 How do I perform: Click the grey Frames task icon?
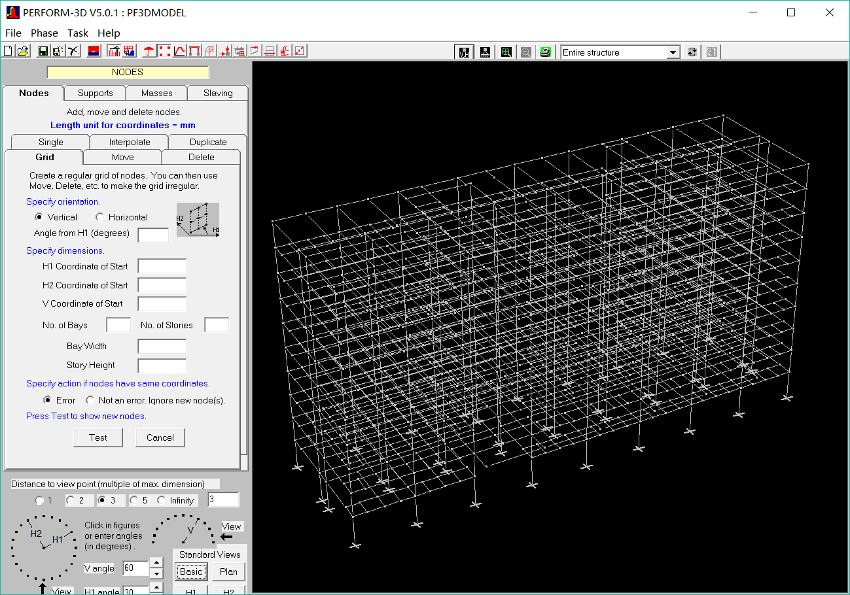(209, 51)
